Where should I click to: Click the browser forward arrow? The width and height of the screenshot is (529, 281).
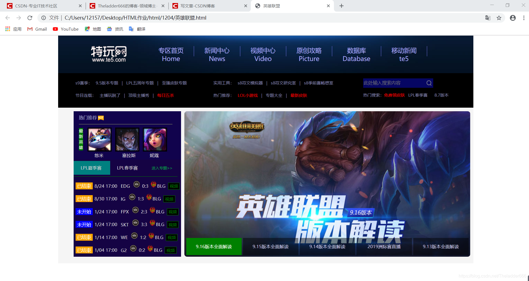point(19,18)
